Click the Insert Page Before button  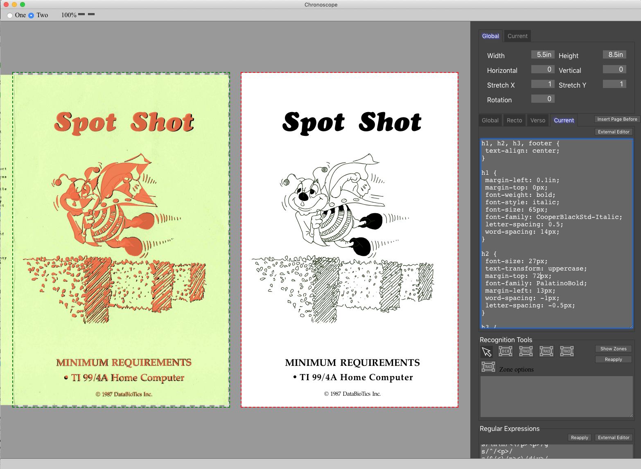[x=617, y=119]
